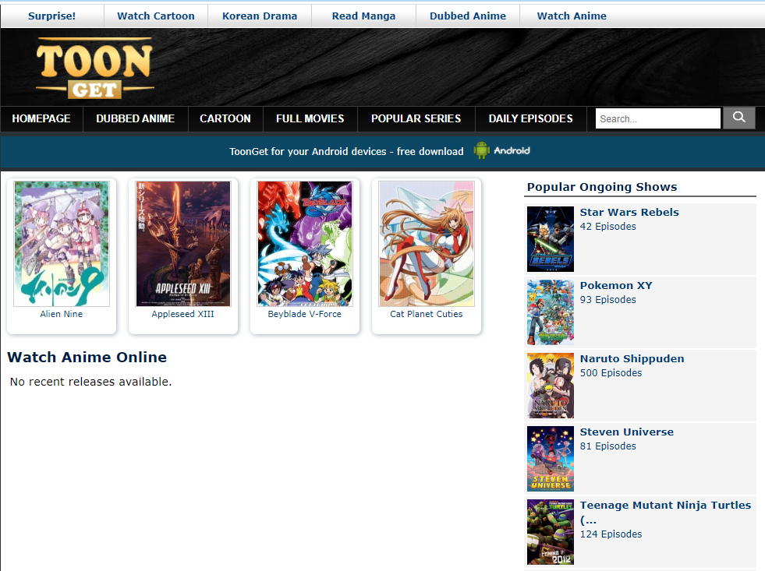
Task: Open the Beyblade V-Force poster thumbnail
Action: 304,244
